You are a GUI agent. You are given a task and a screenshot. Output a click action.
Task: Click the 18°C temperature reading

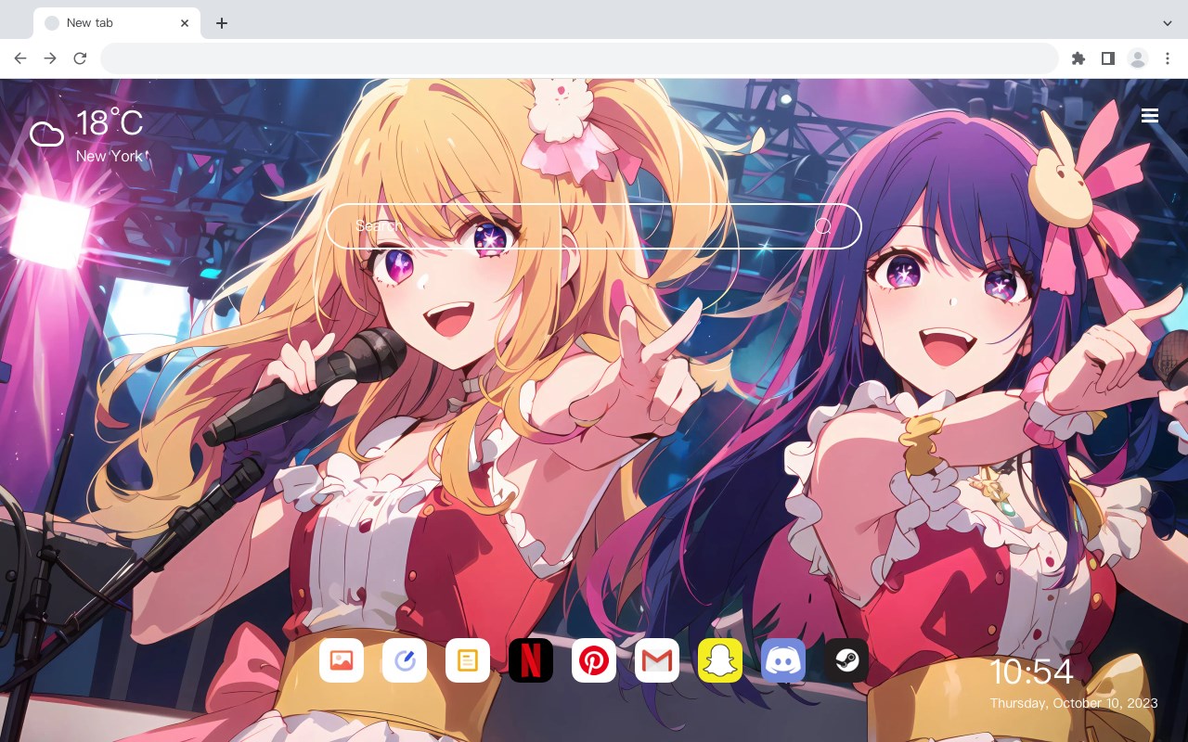tap(110, 123)
